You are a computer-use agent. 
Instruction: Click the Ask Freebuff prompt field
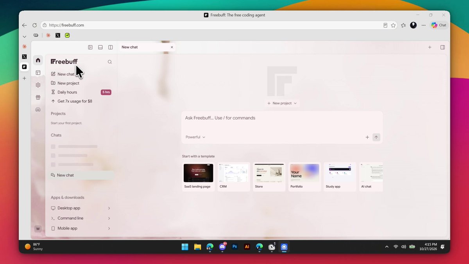tap(282, 121)
